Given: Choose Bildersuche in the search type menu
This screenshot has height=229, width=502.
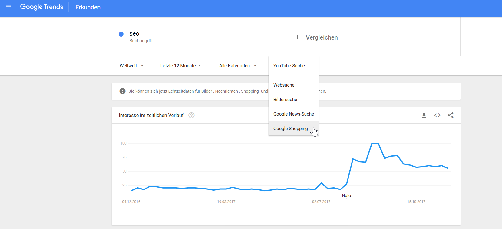Looking at the screenshot, I should pos(285,99).
